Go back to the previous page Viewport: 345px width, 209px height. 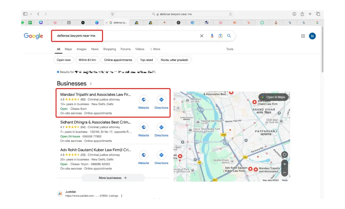[38, 14]
